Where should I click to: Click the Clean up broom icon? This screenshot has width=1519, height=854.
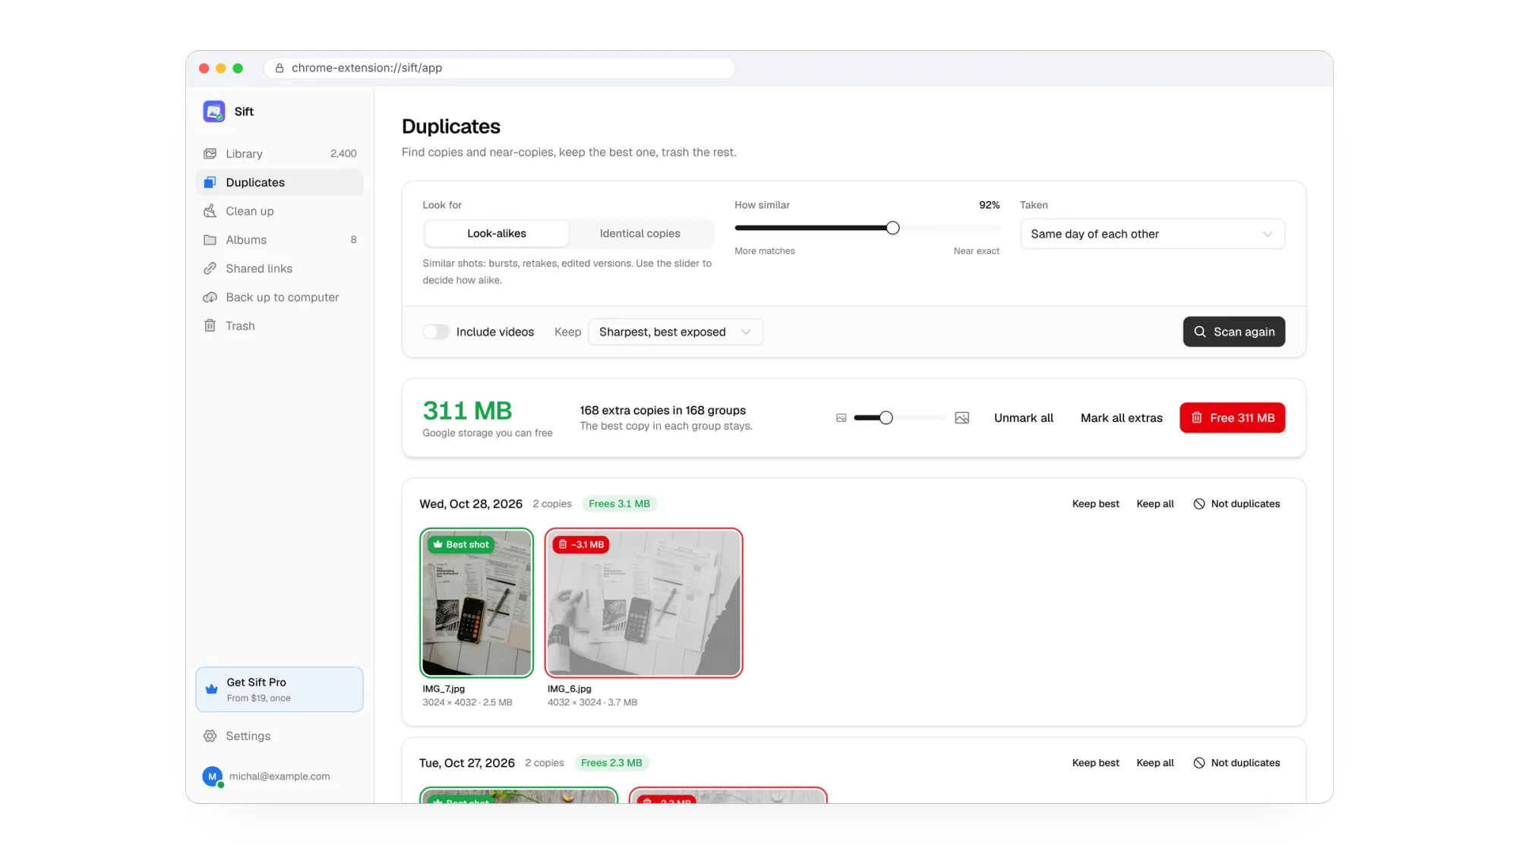[x=210, y=211]
